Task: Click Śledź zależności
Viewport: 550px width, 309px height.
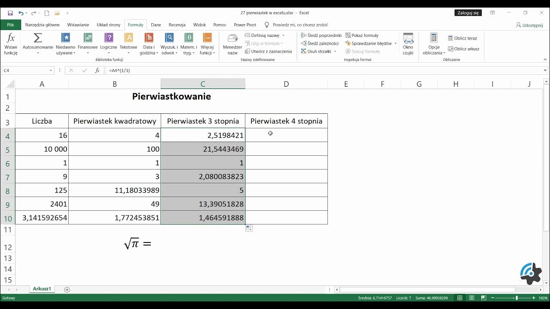Action: coord(320,43)
